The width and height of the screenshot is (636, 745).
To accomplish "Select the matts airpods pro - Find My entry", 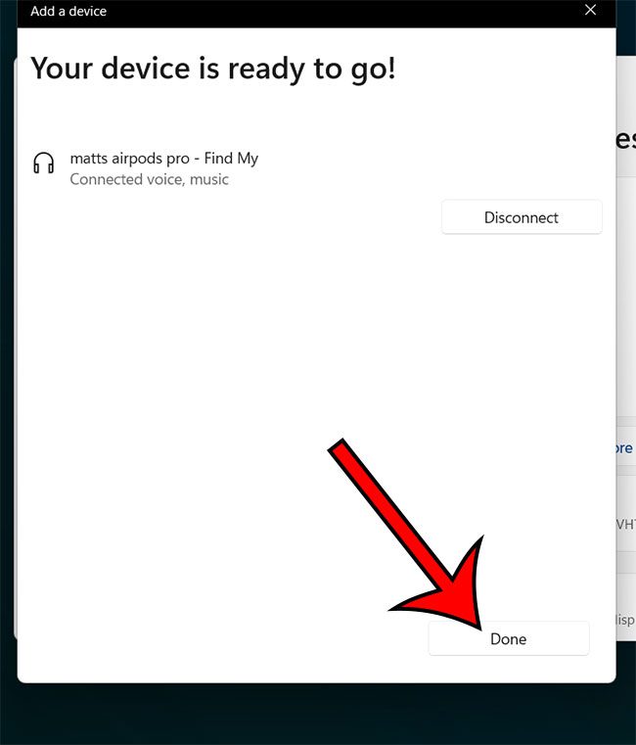I will [x=164, y=159].
